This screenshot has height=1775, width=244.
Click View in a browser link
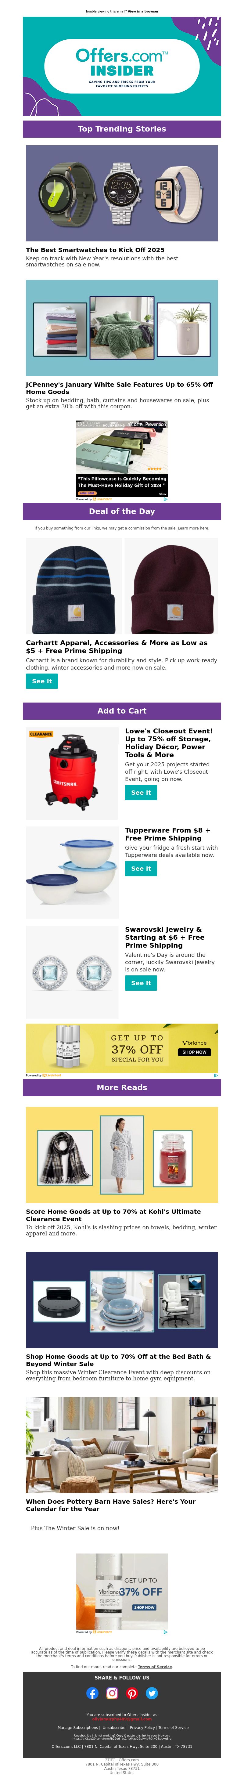(143, 11)
